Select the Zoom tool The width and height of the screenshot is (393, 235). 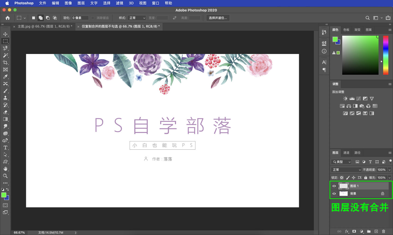(5, 176)
